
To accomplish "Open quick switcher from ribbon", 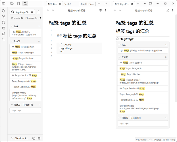I will click(x=4, y=11).
